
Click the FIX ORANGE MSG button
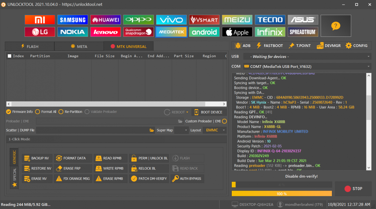click(x=73, y=179)
